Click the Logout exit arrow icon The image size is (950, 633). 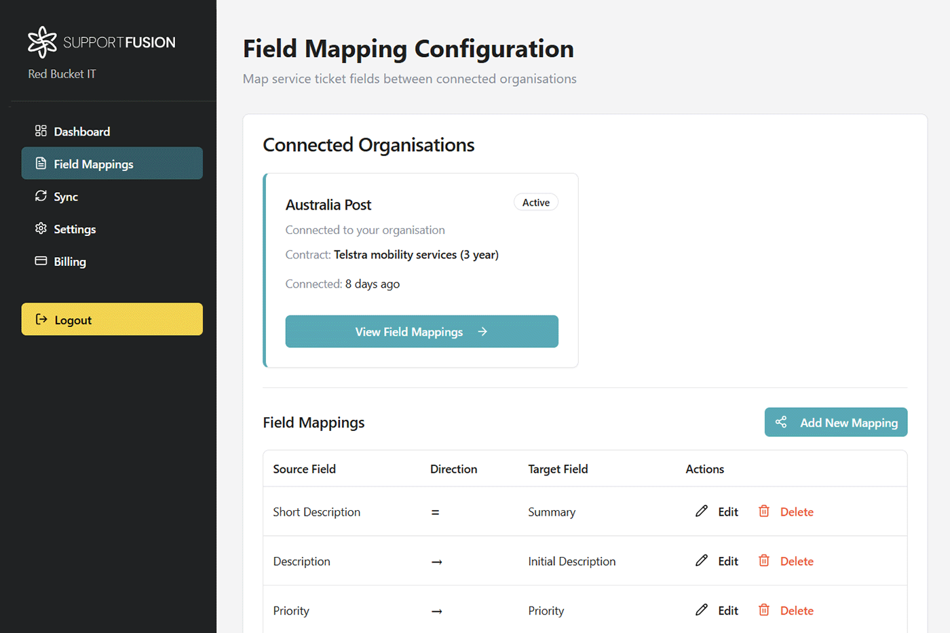(x=41, y=320)
